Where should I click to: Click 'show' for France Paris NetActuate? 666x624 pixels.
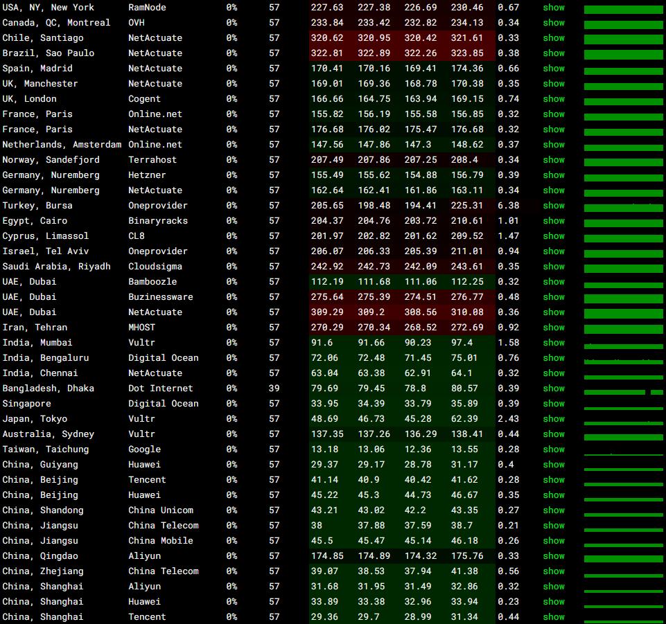pyautogui.click(x=554, y=130)
